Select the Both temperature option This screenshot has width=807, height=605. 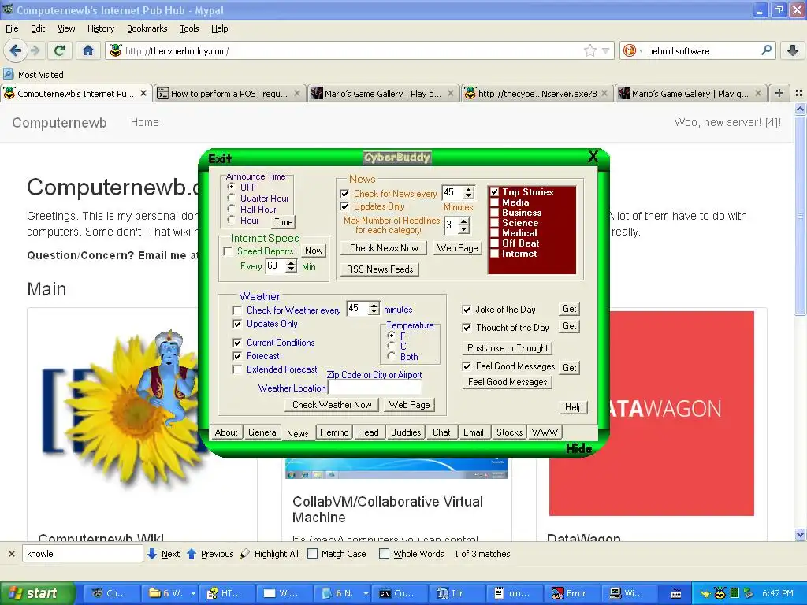tap(391, 356)
